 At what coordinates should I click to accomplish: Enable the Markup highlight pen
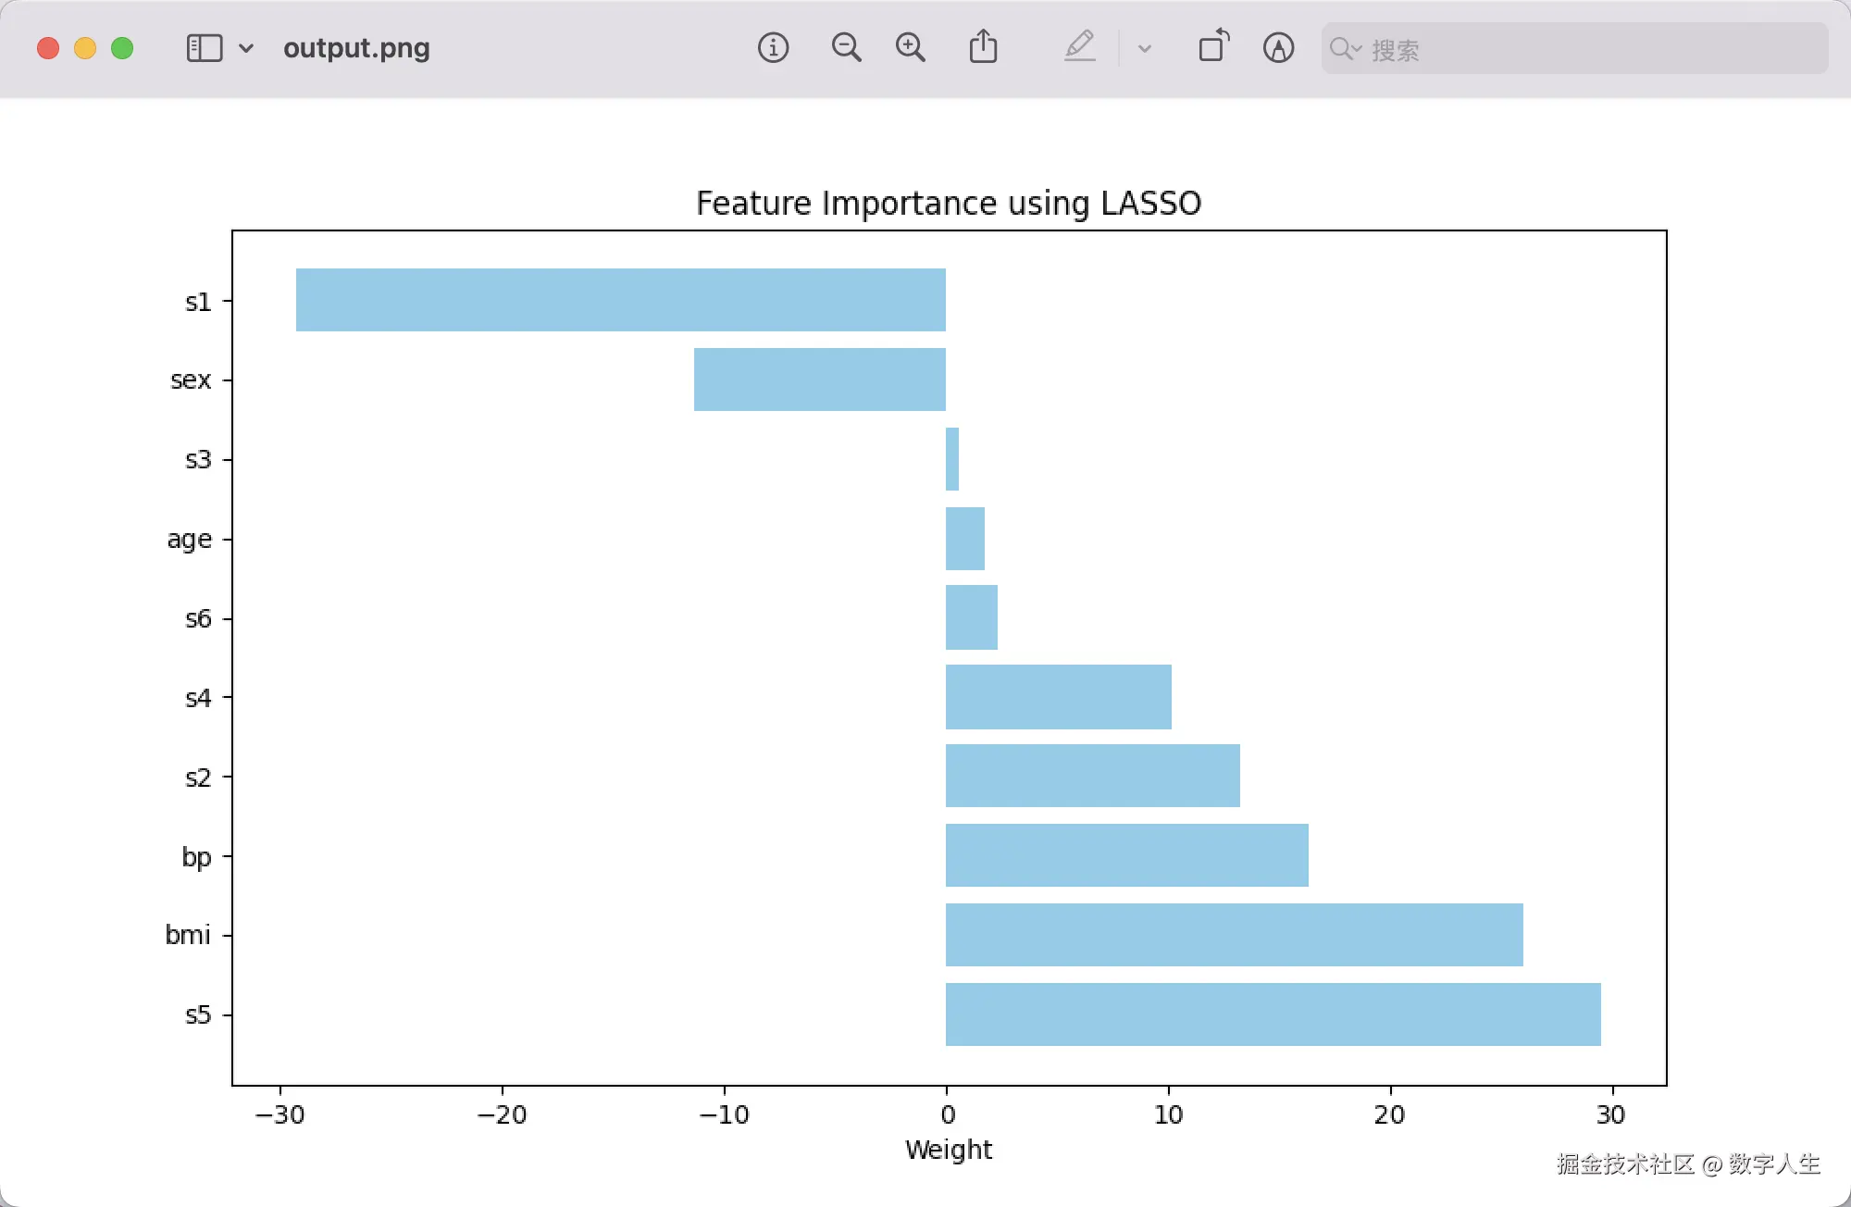tap(1079, 46)
